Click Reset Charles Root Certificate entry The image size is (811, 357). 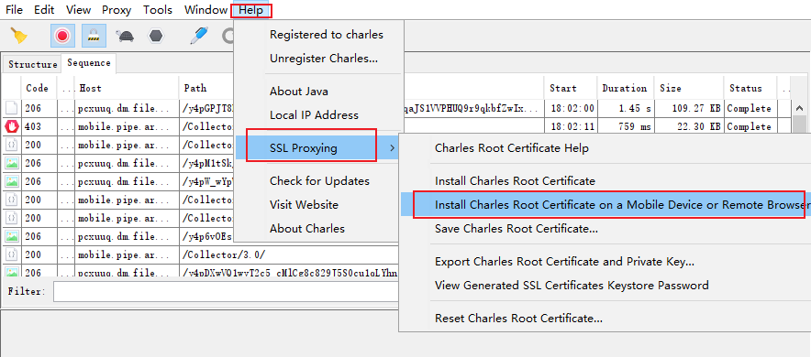click(x=518, y=319)
